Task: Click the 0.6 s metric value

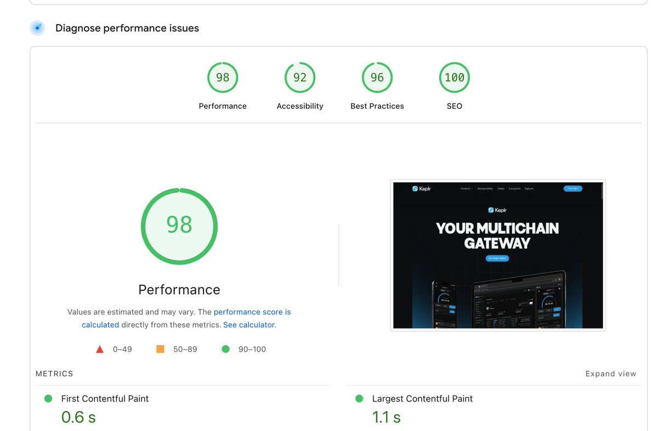Action: click(78, 417)
